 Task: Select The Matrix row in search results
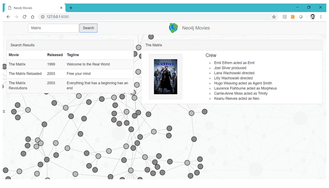(70, 64)
